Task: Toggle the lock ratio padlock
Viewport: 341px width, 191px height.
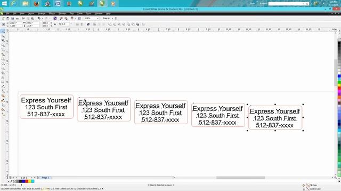Action: pos(55,24)
